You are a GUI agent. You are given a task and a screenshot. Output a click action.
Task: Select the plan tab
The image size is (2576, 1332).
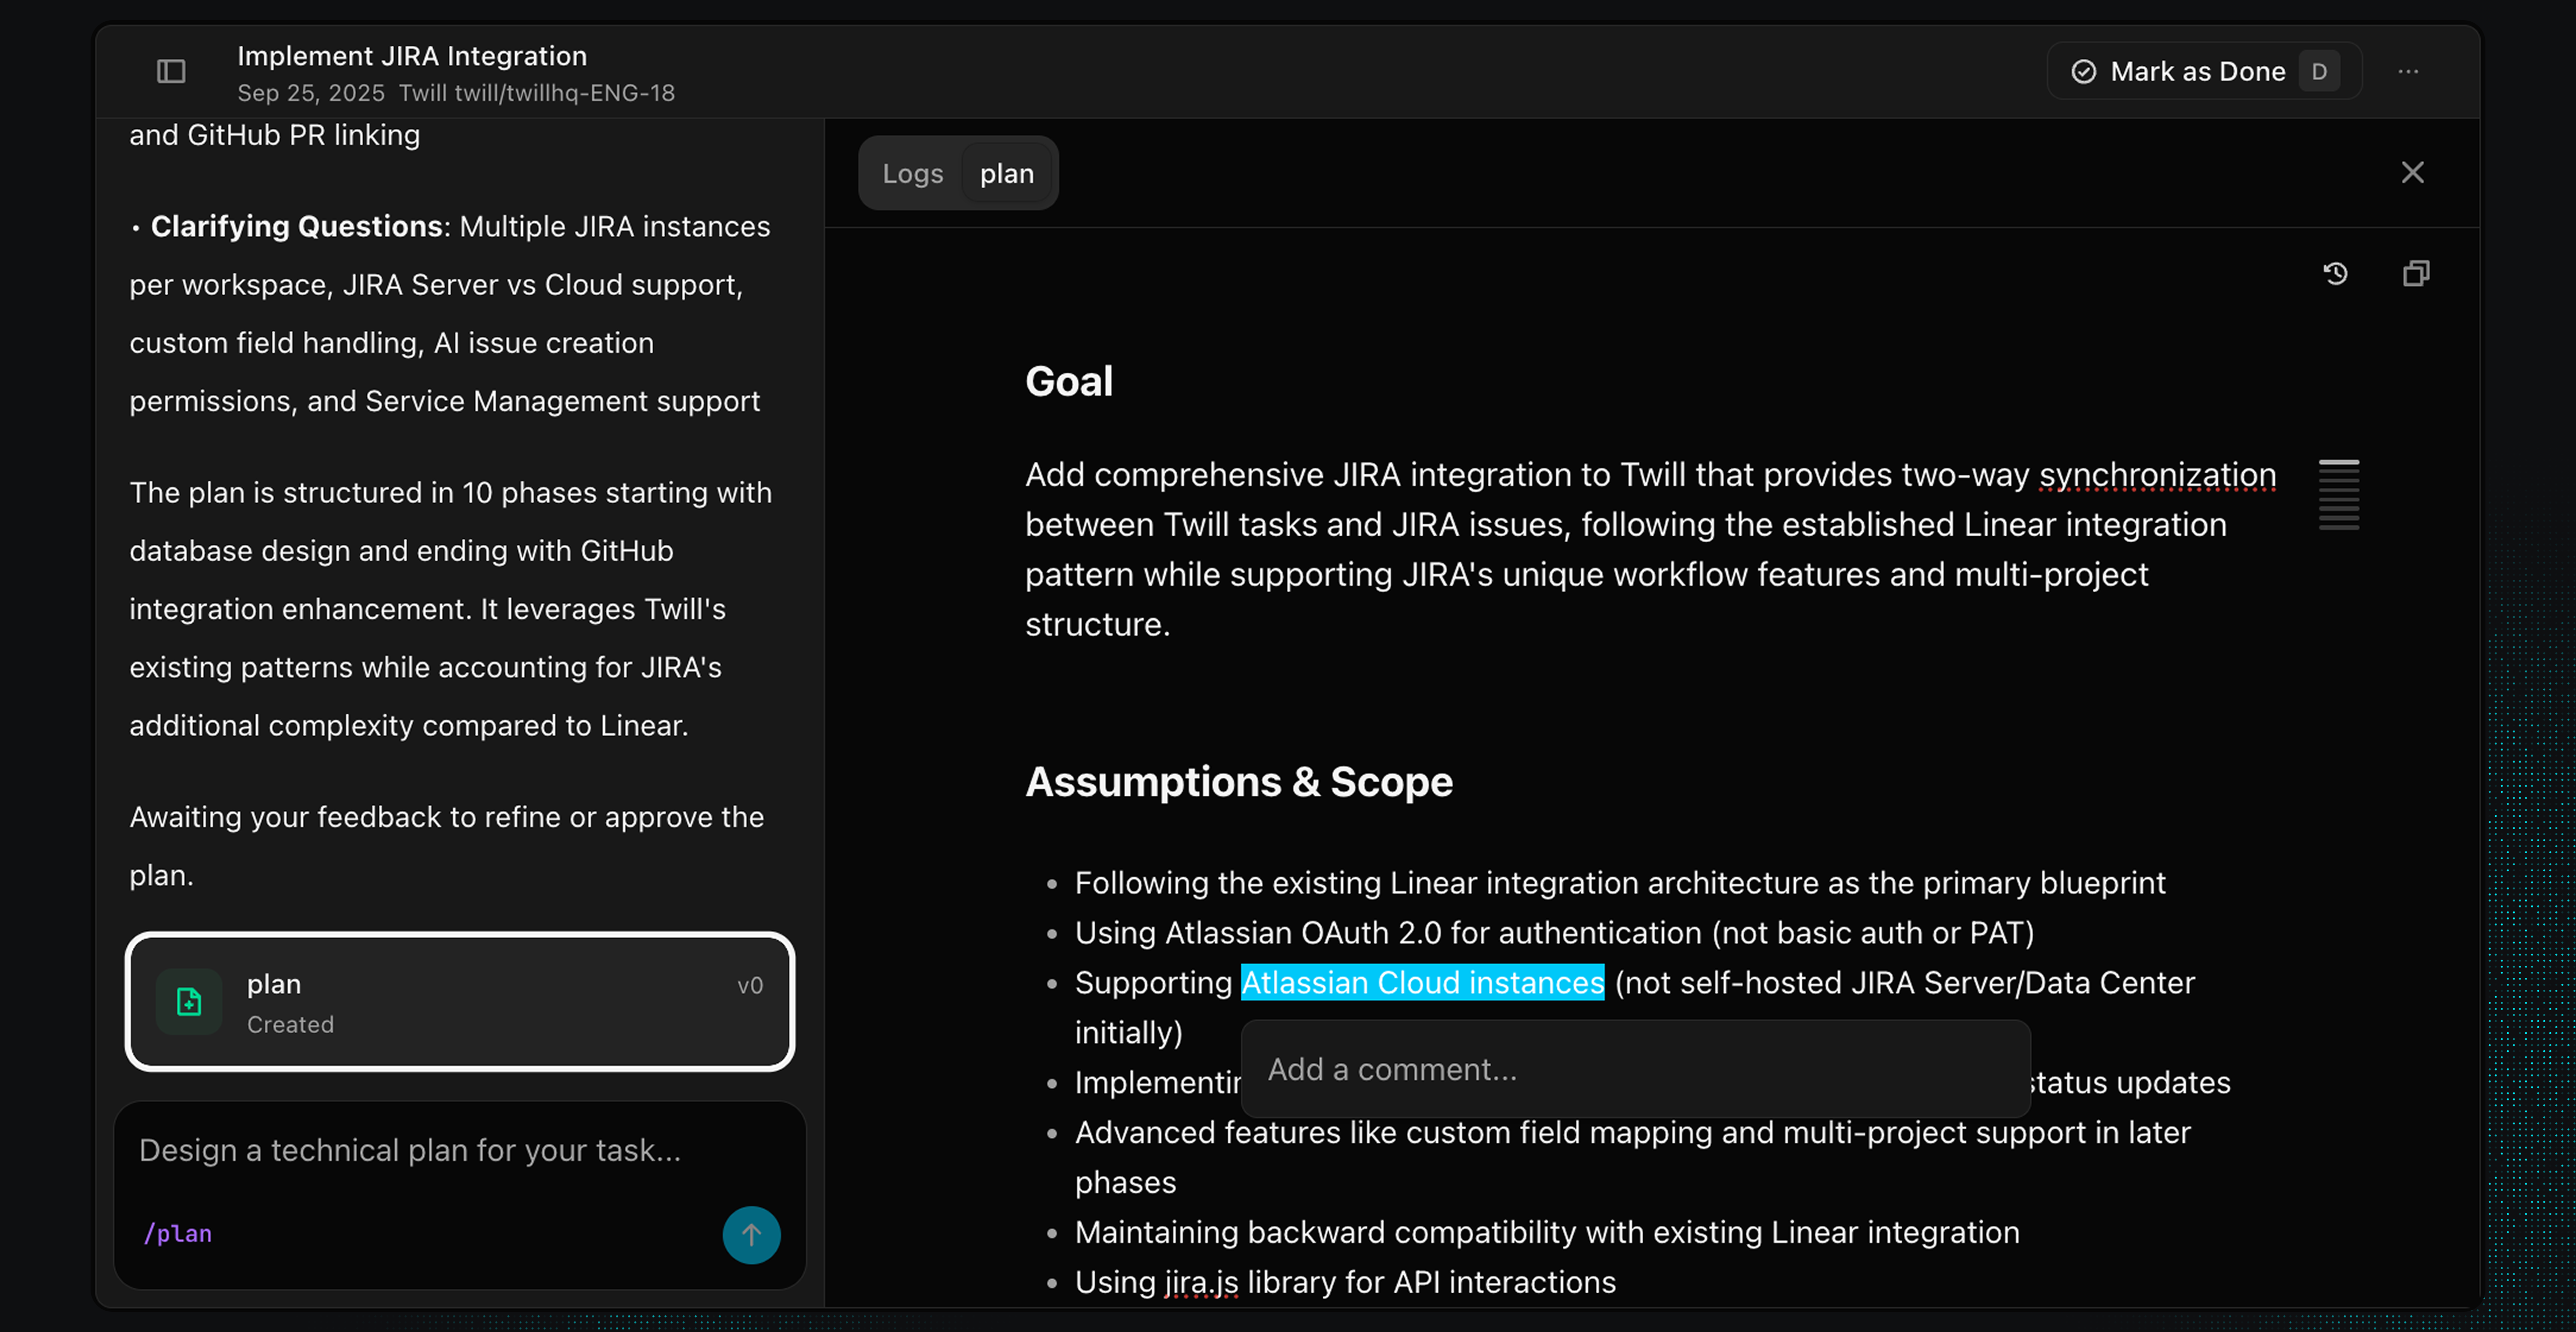tap(1006, 173)
